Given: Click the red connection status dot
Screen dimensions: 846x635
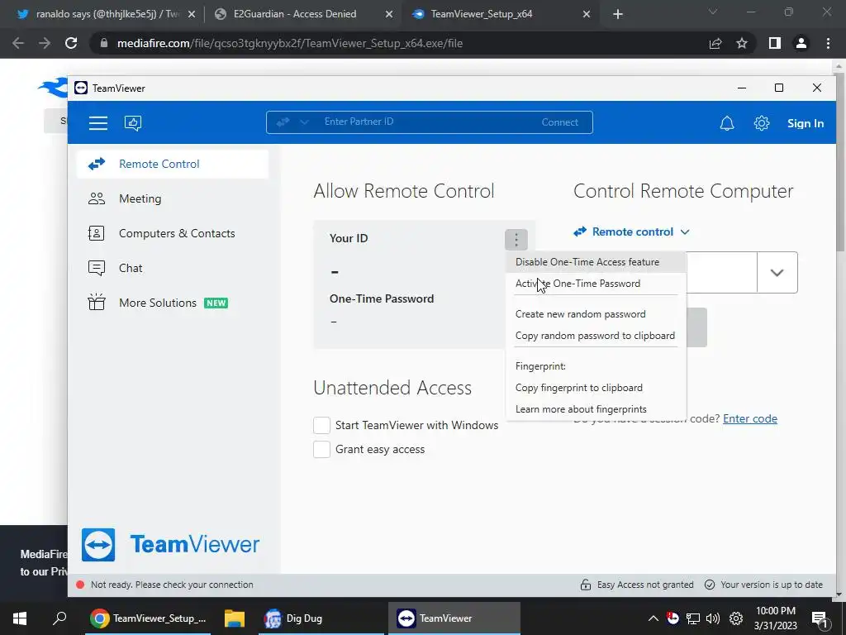Looking at the screenshot, I should point(80,585).
